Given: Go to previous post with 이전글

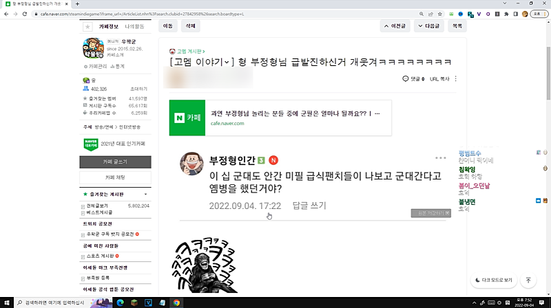Looking at the screenshot, I should (395, 26).
